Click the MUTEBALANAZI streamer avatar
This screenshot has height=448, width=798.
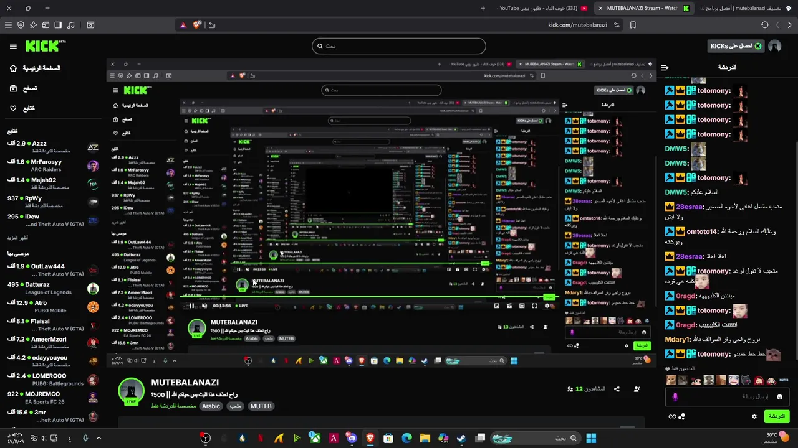[x=132, y=391]
